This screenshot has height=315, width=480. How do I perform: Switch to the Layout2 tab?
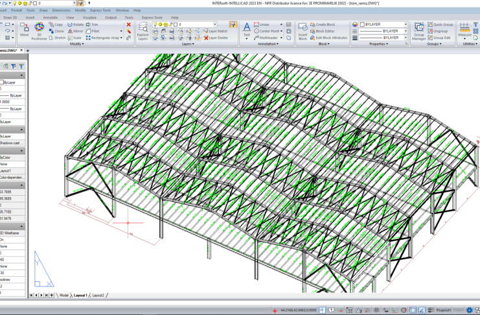(97, 295)
